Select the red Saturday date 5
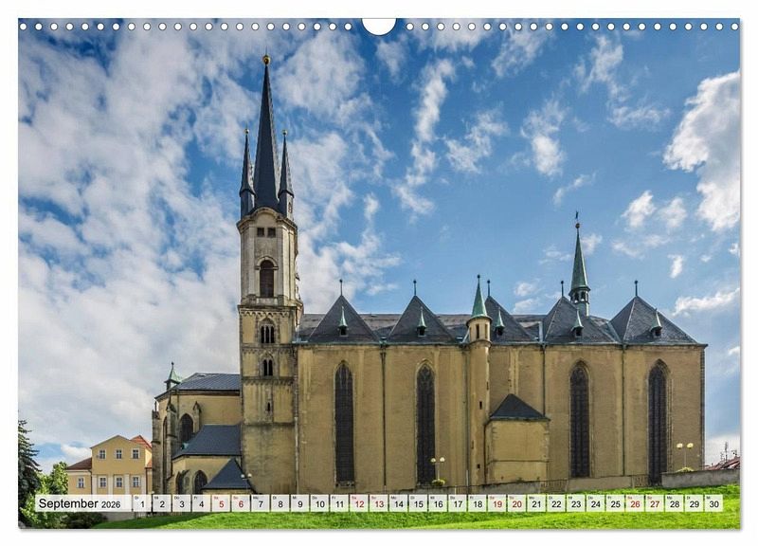The height and width of the screenshot is (547, 758). point(220,503)
